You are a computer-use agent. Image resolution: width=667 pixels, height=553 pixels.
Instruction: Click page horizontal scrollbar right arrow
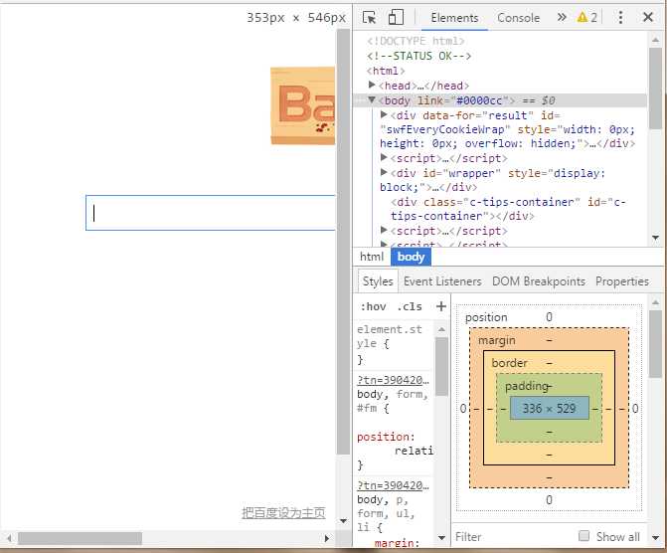(x=326, y=538)
